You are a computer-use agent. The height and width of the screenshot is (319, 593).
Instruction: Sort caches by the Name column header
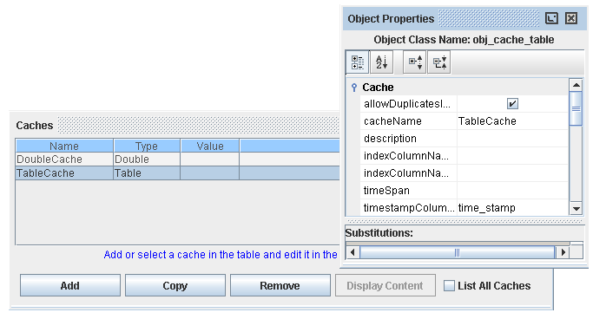[64, 146]
